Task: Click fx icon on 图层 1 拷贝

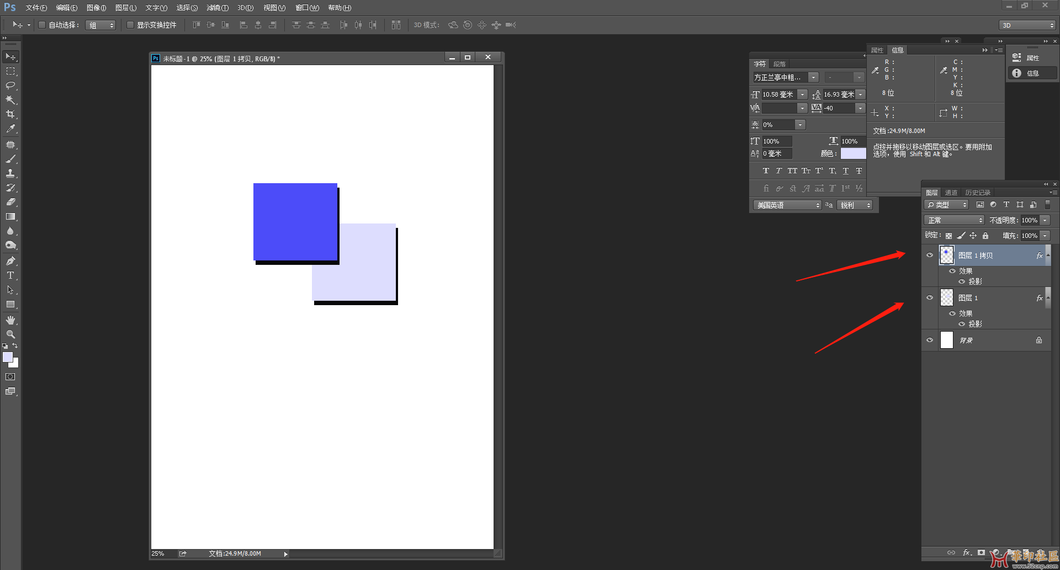Action: click(1040, 255)
